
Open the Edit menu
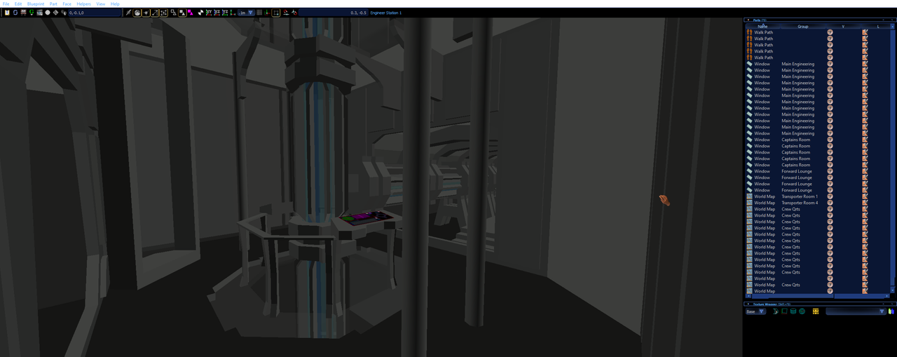click(x=18, y=4)
